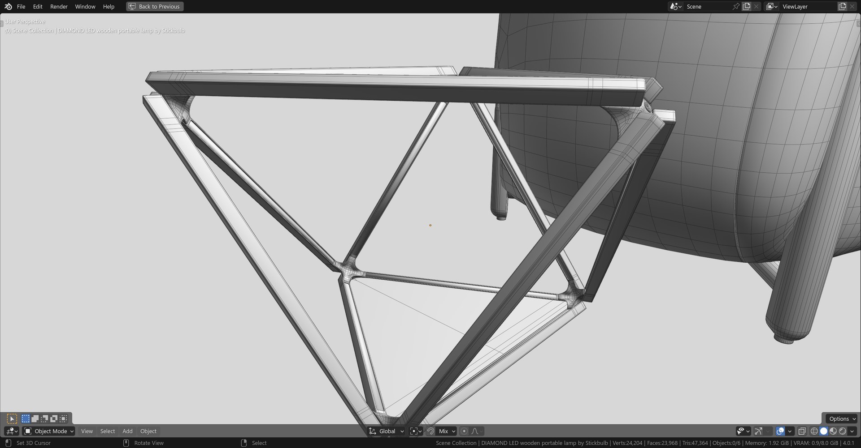Toggle the scene pin icon
The image size is (861, 448).
click(736, 6)
